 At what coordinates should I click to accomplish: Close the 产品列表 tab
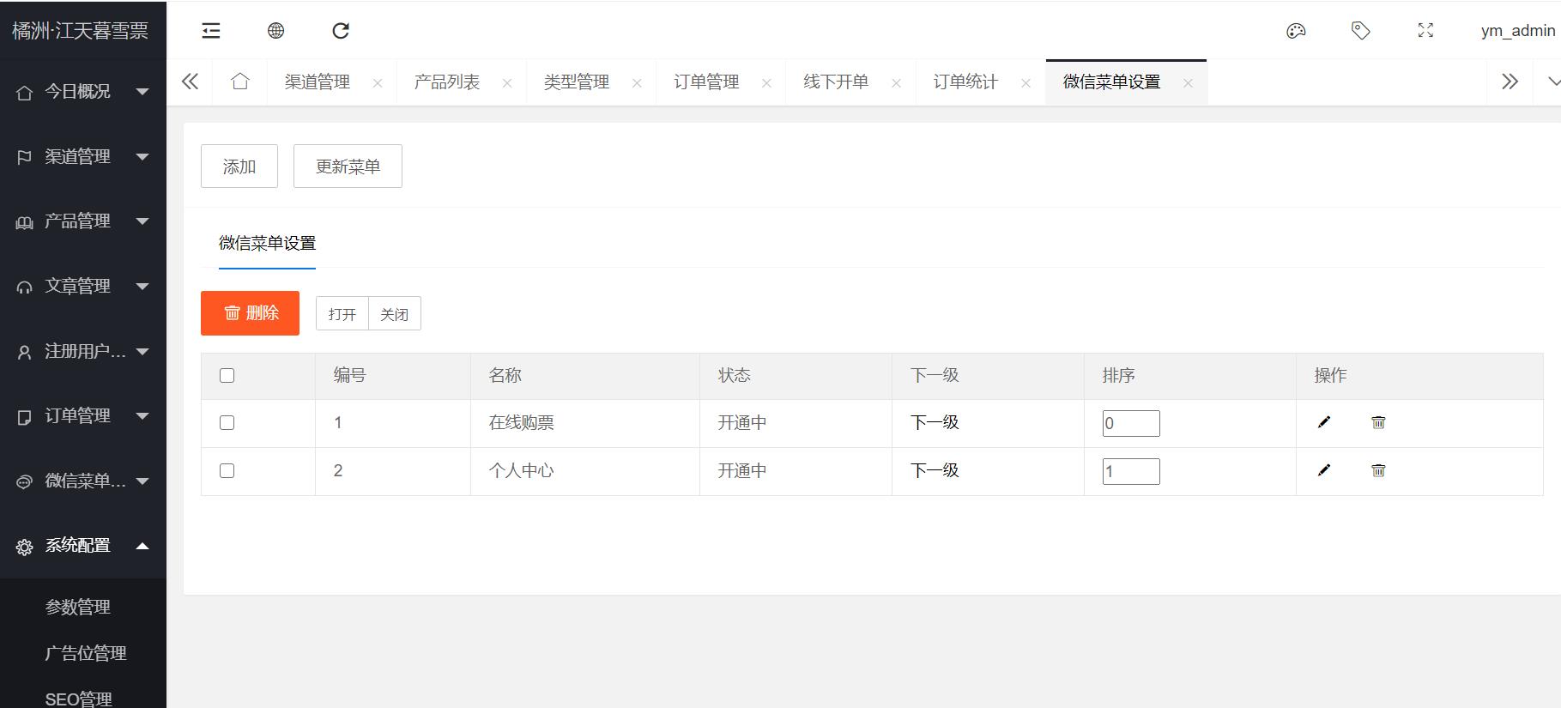pos(507,83)
